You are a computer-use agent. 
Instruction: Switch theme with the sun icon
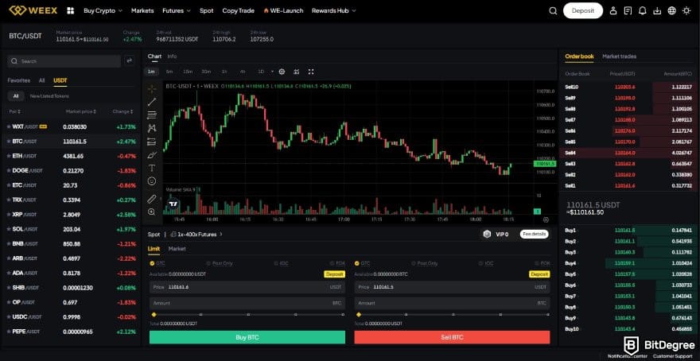686,10
